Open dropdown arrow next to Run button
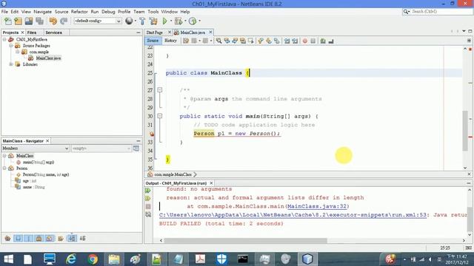Screen dimensions: 474x266 coord(171,21)
